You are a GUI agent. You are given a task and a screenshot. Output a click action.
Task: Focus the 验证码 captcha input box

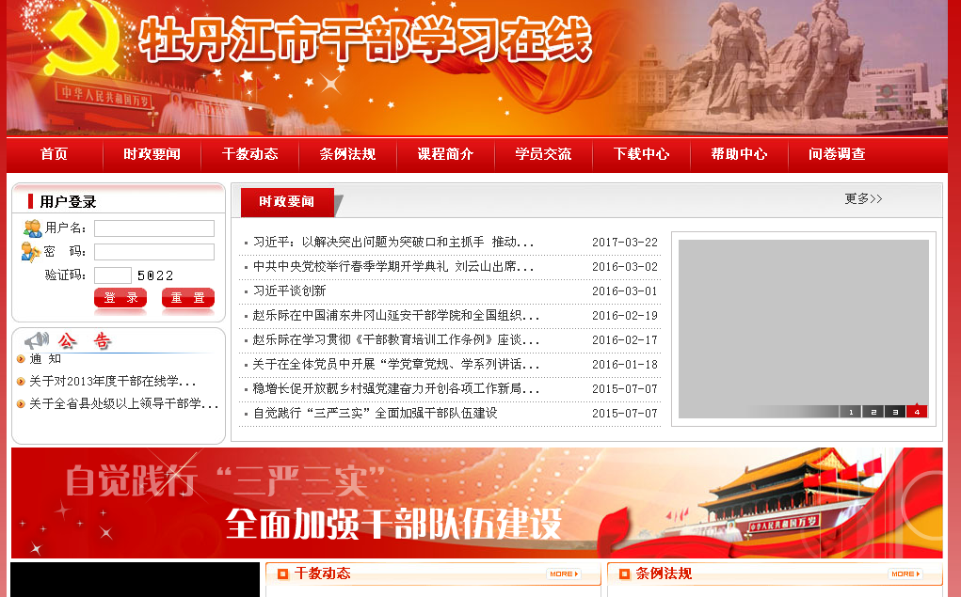pos(113,275)
